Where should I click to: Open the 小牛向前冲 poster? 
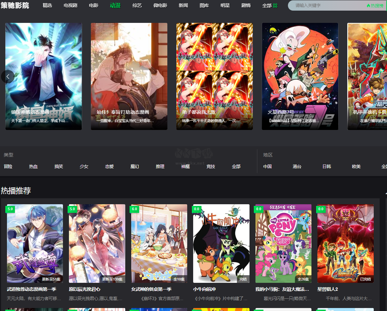pos(221,243)
